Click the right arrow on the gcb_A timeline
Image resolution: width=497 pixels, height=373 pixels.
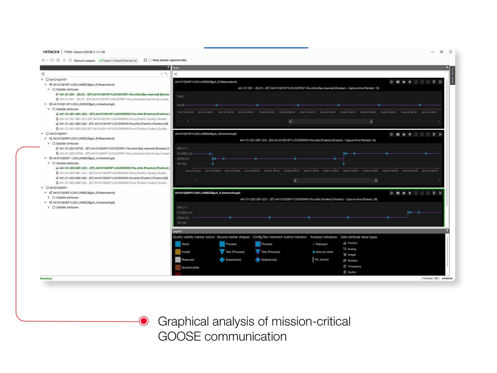[438, 180]
